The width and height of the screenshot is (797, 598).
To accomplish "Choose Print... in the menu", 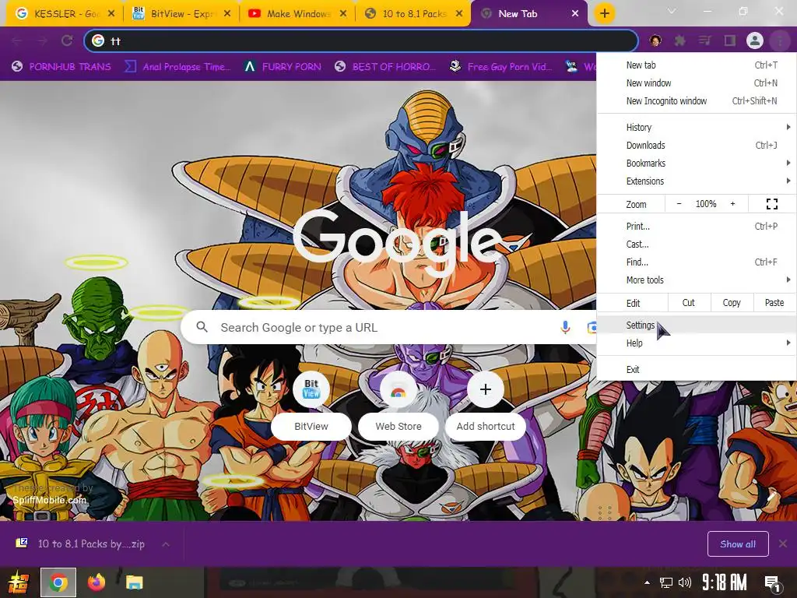I will tap(697, 227).
